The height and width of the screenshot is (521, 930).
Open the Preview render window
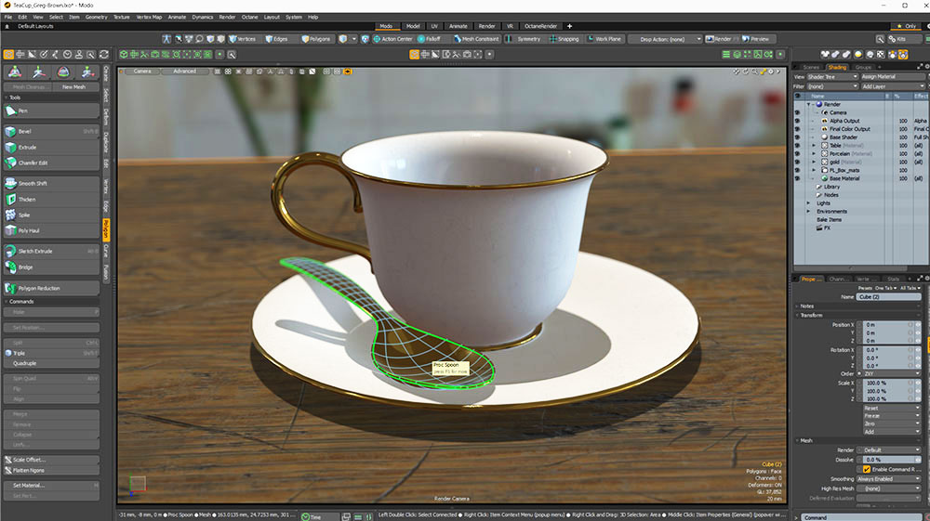pyautogui.click(x=755, y=39)
